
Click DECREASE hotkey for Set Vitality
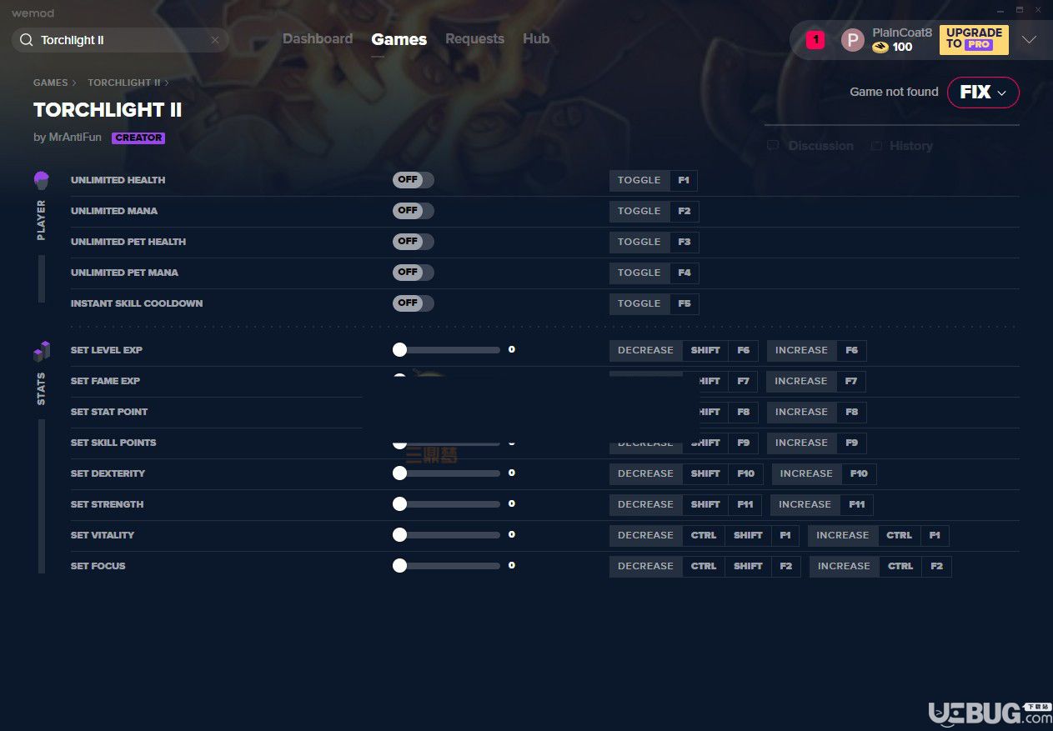click(645, 535)
